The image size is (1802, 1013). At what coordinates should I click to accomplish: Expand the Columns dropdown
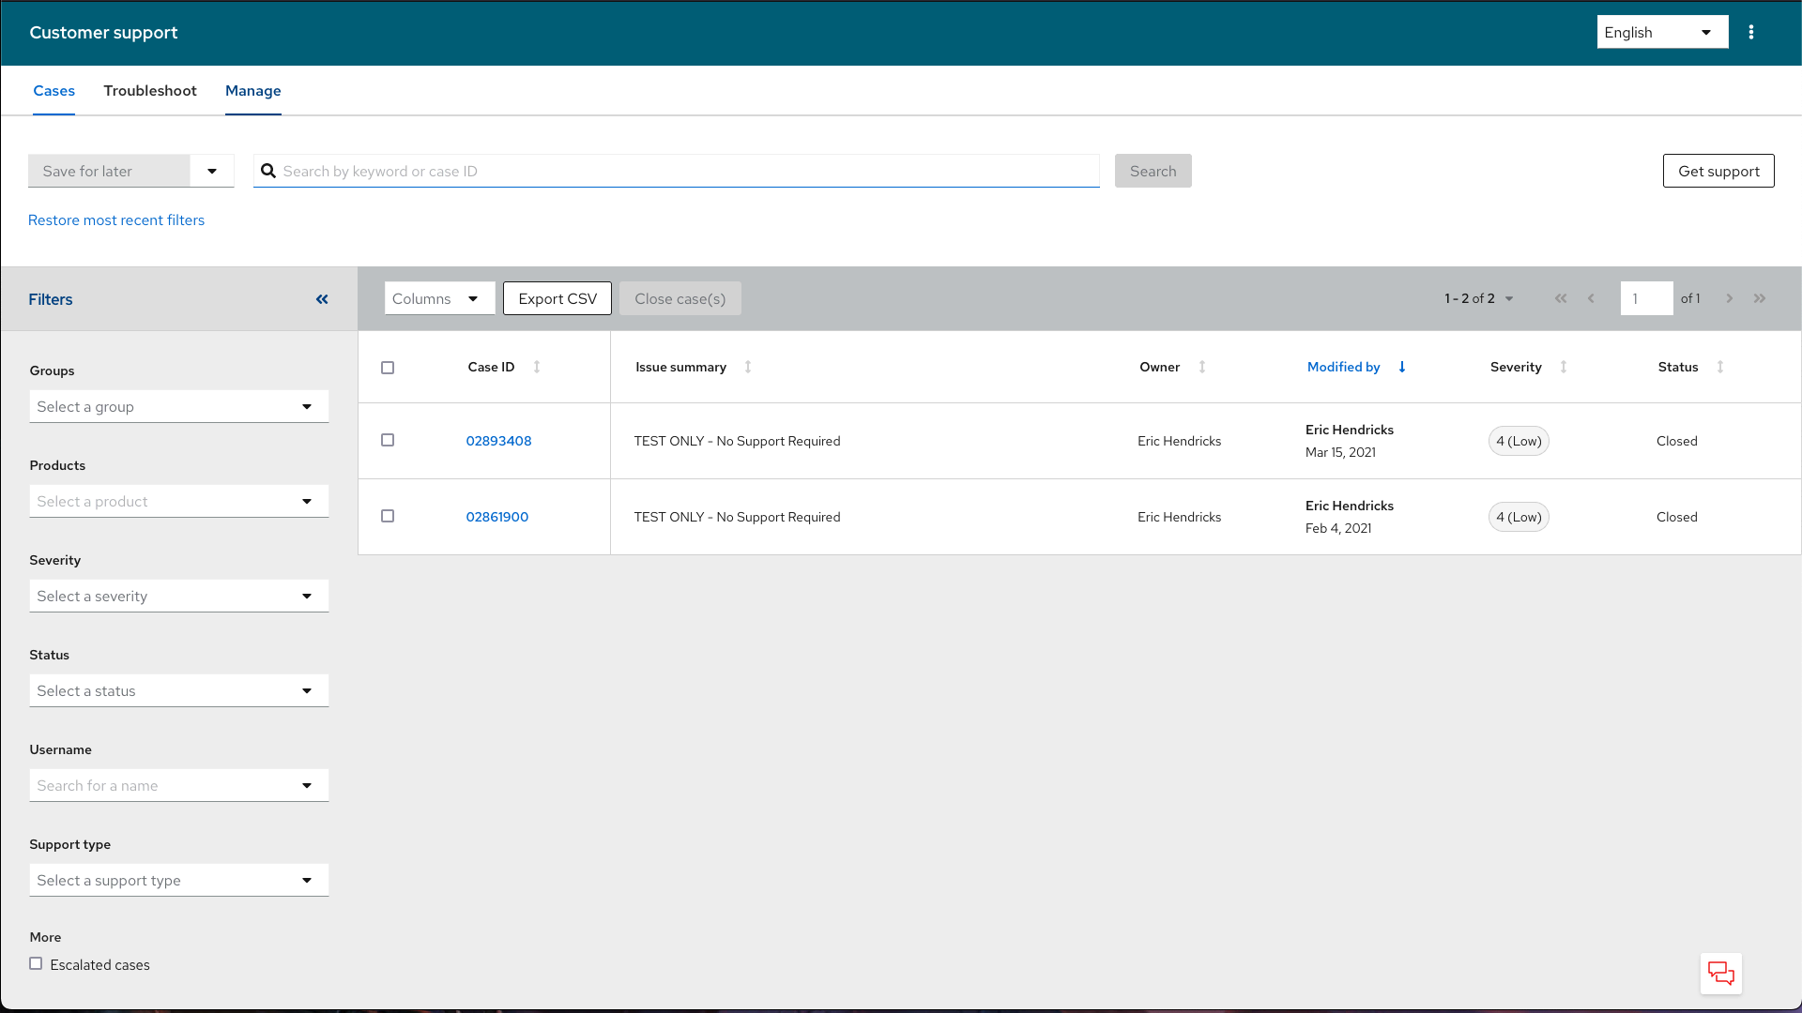tap(438, 298)
